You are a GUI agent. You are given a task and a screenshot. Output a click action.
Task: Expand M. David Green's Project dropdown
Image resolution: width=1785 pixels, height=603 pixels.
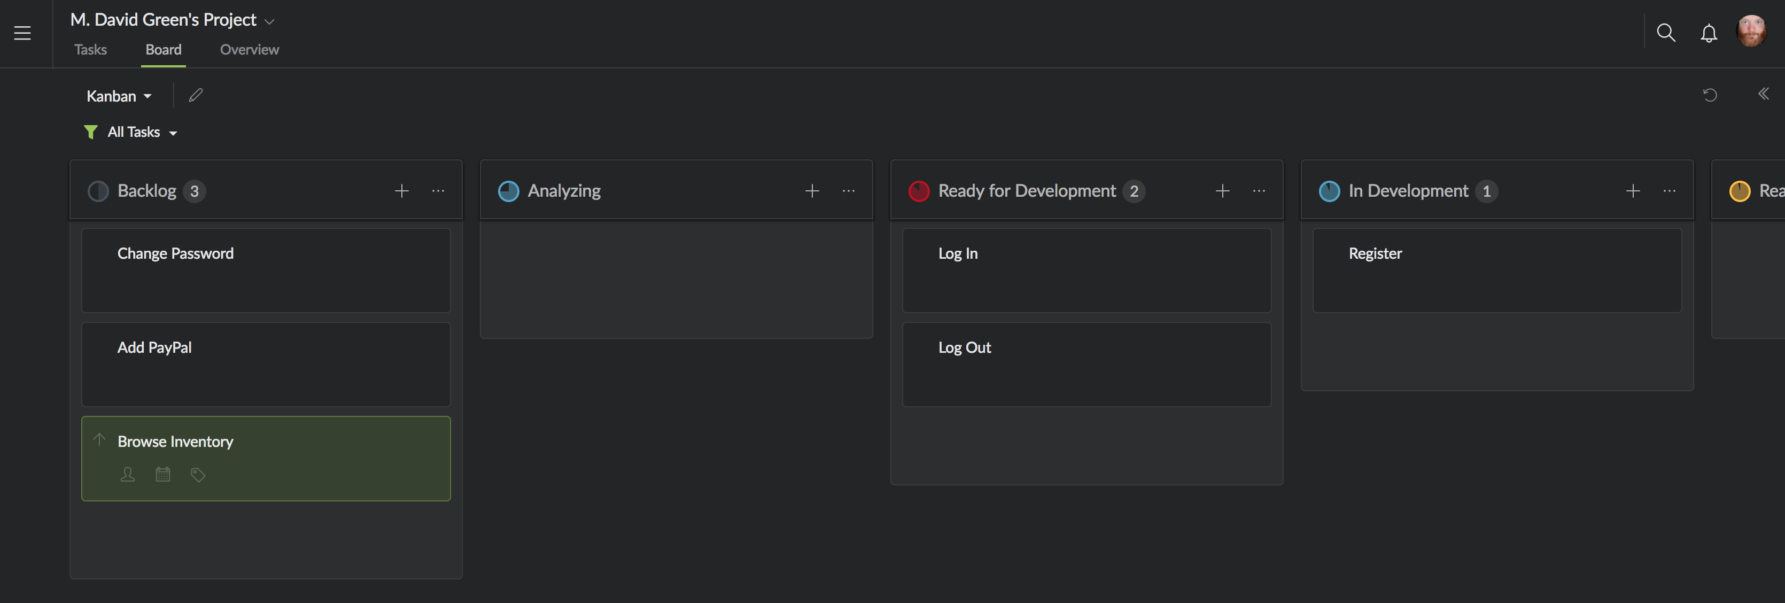pos(269,21)
